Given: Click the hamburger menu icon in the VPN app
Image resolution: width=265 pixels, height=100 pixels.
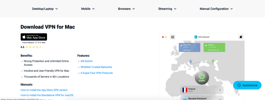Looking at the screenshot, I should pos(173,37).
